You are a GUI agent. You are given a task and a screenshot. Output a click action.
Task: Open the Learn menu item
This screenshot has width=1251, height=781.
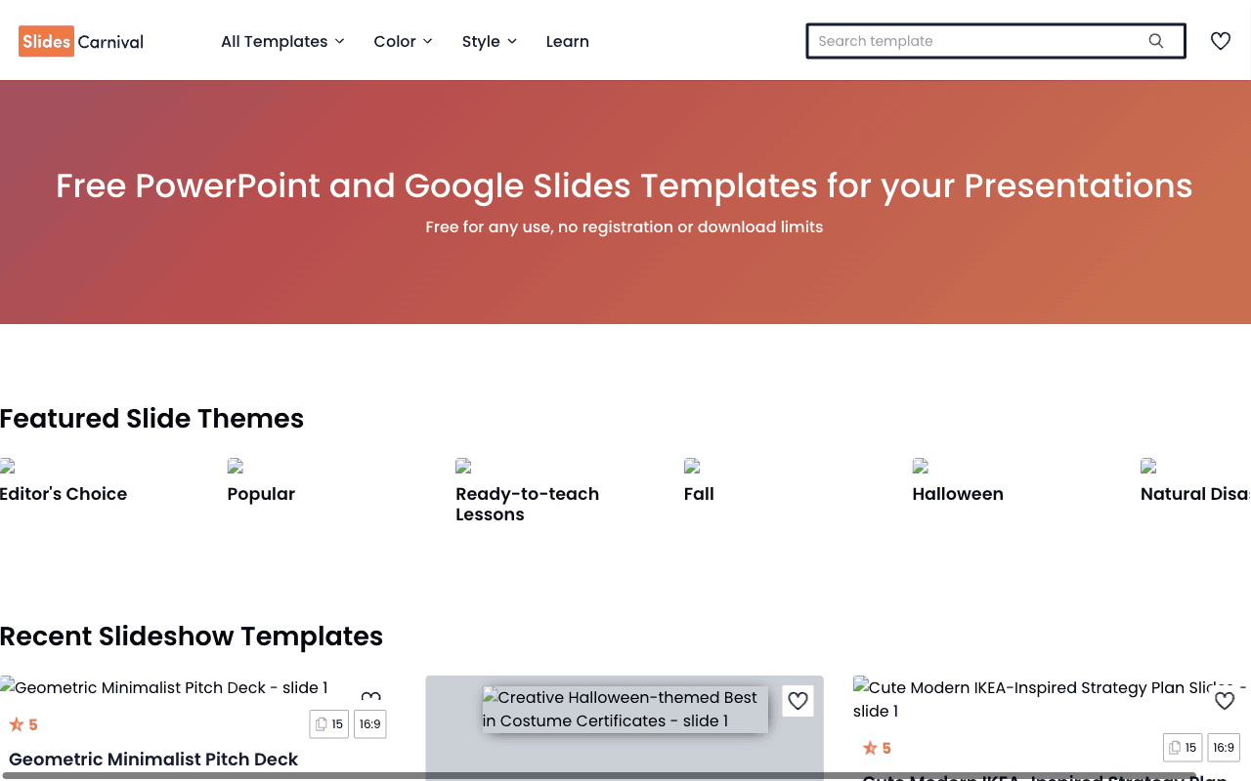[568, 41]
